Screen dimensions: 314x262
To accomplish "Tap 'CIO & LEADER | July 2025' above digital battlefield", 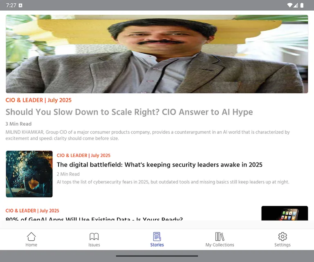I will [x=83, y=155].
